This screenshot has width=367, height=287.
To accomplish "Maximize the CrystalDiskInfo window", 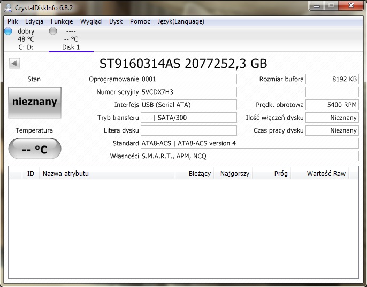I will [331, 6].
